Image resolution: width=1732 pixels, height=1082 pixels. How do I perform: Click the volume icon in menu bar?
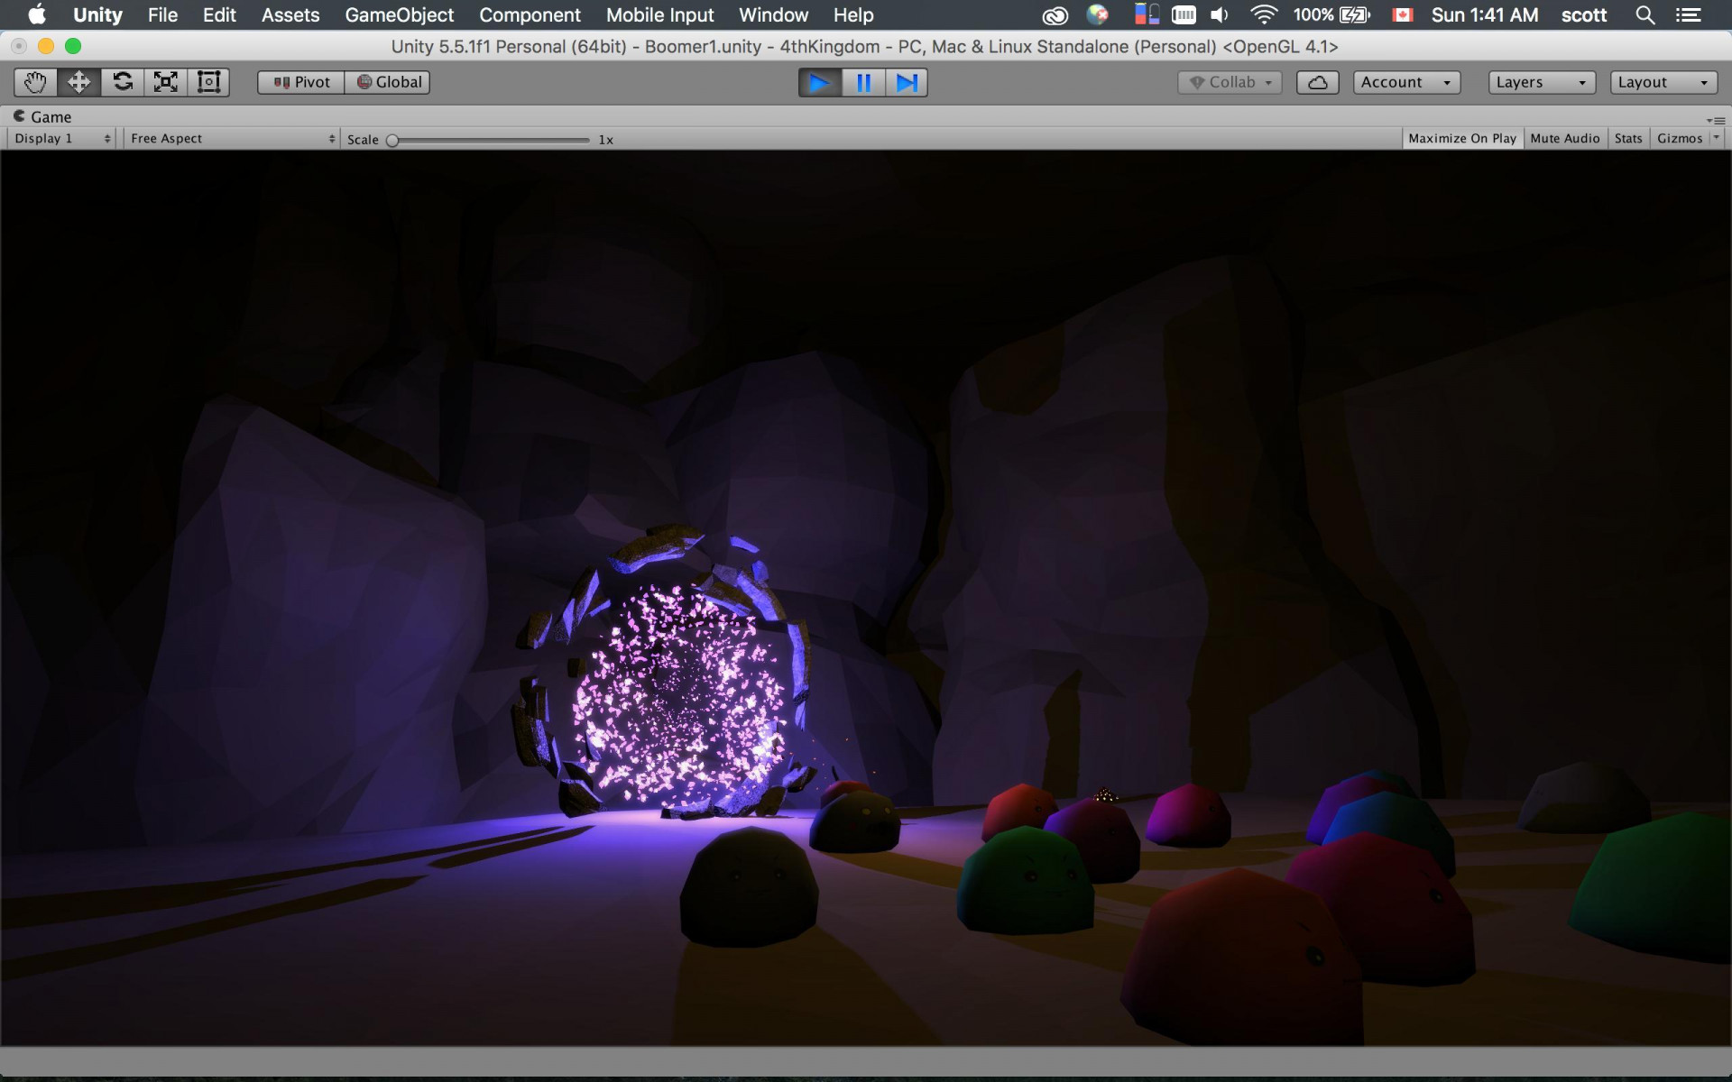pyautogui.click(x=1220, y=14)
